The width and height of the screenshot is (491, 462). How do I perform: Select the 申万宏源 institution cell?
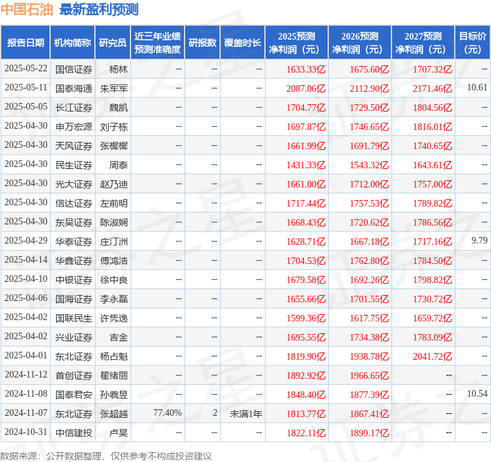[x=74, y=127]
